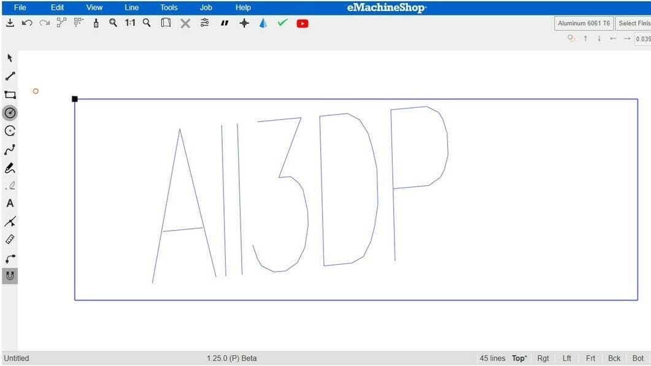The image size is (651, 366).
Task: Click the 0.039 nudge value field
Action: [x=642, y=39]
